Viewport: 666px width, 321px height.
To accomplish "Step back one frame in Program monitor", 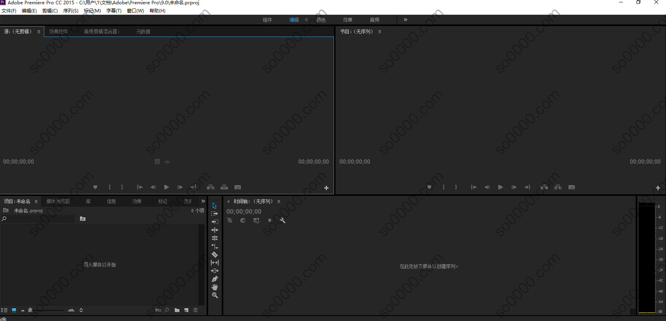I will [x=487, y=187].
